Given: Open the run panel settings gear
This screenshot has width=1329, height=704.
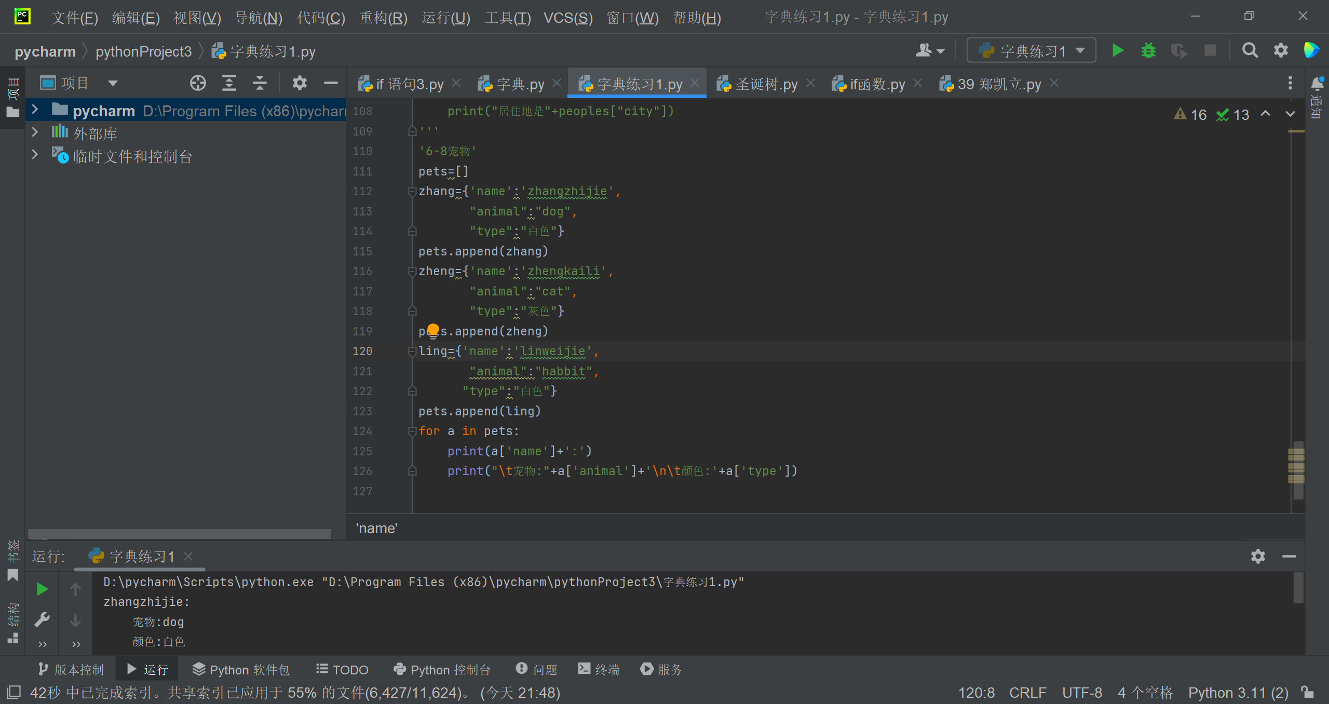Looking at the screenshot, I should click(1257, 557).
